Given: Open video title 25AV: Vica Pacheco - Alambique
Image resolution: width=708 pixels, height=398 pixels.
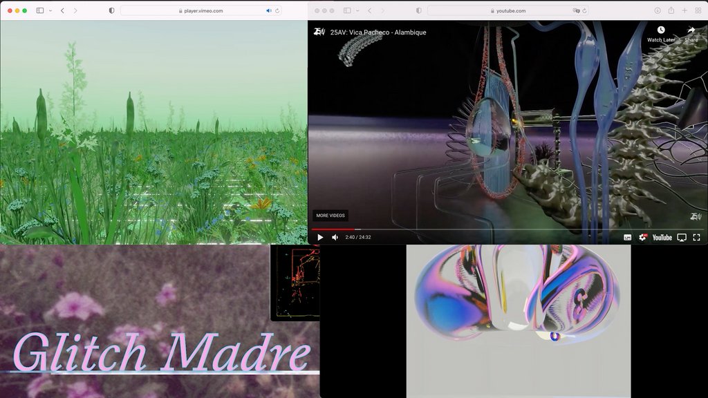Looking at the screenshot, I should coord(378,32).
